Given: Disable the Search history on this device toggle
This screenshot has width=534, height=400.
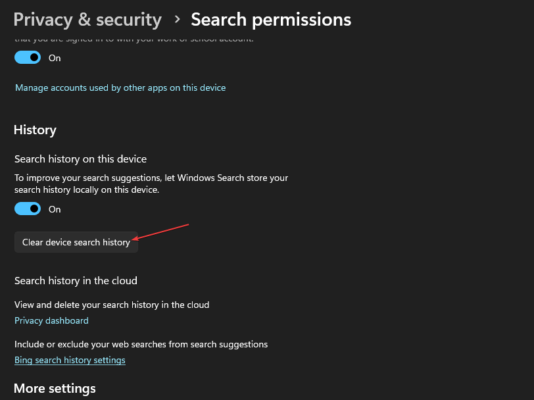Looking at the screenshot, I should [27, 209].
